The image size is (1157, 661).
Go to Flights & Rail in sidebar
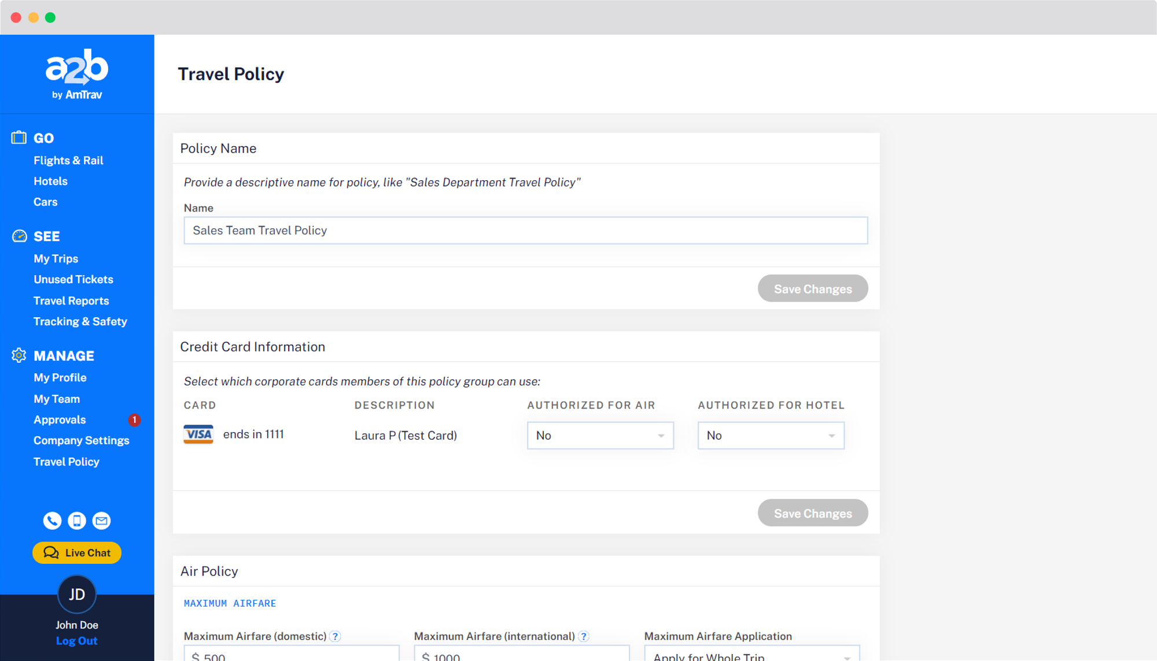tap(68, 161)
